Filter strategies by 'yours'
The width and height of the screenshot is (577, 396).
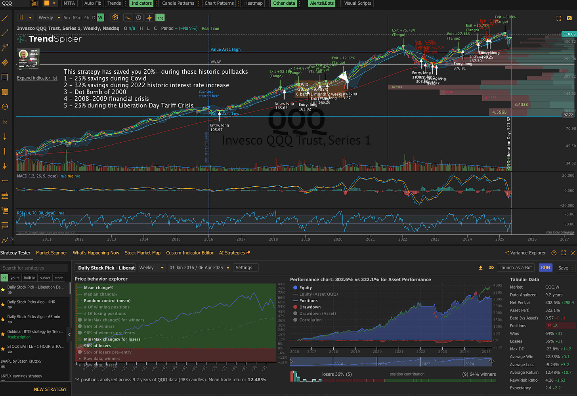pos(15,278)
